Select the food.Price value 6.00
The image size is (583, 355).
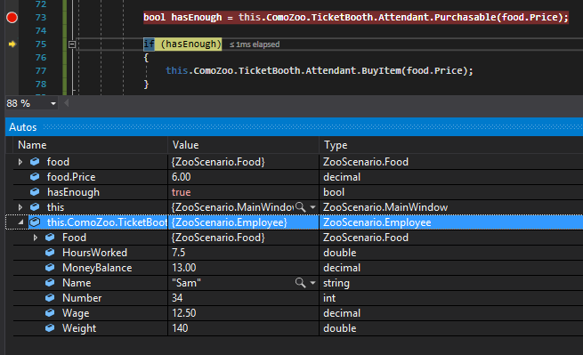click(x=181, y=177)
